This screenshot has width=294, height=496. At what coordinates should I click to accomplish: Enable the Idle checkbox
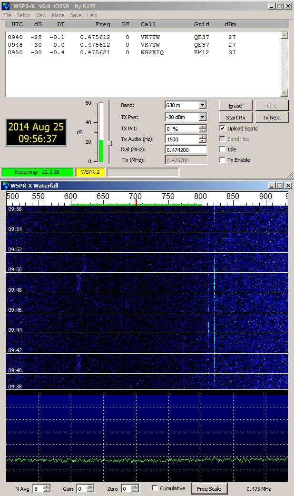click(x=223, y=149)
